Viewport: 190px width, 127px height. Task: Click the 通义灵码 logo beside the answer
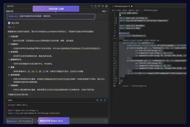[x=9, y=23]
